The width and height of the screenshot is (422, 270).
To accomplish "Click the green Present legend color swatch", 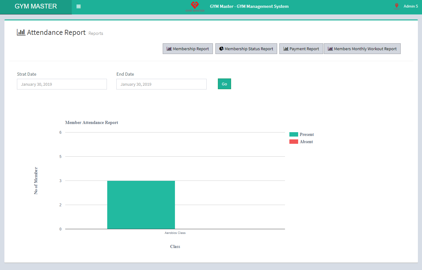I will click(293, 134).
